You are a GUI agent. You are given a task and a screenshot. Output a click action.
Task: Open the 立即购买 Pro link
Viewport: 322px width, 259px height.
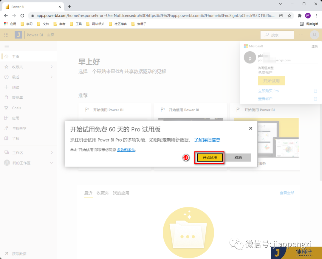(268, 91)
